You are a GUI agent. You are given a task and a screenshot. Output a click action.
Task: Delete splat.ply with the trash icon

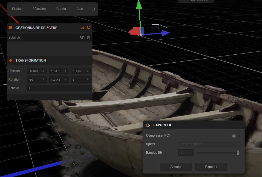coord(89,37)
